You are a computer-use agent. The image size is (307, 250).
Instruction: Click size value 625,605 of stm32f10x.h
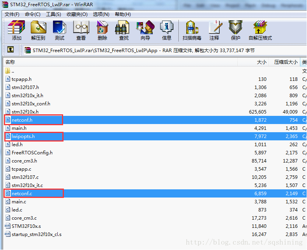(258, 112)
